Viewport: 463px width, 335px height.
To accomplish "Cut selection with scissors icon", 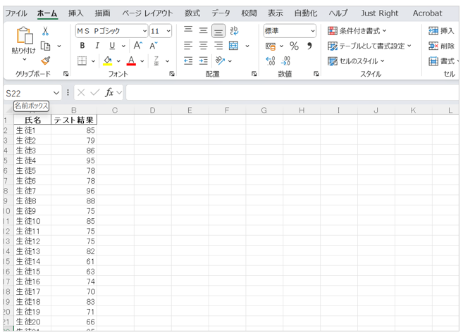I will (x=45, y=31).
